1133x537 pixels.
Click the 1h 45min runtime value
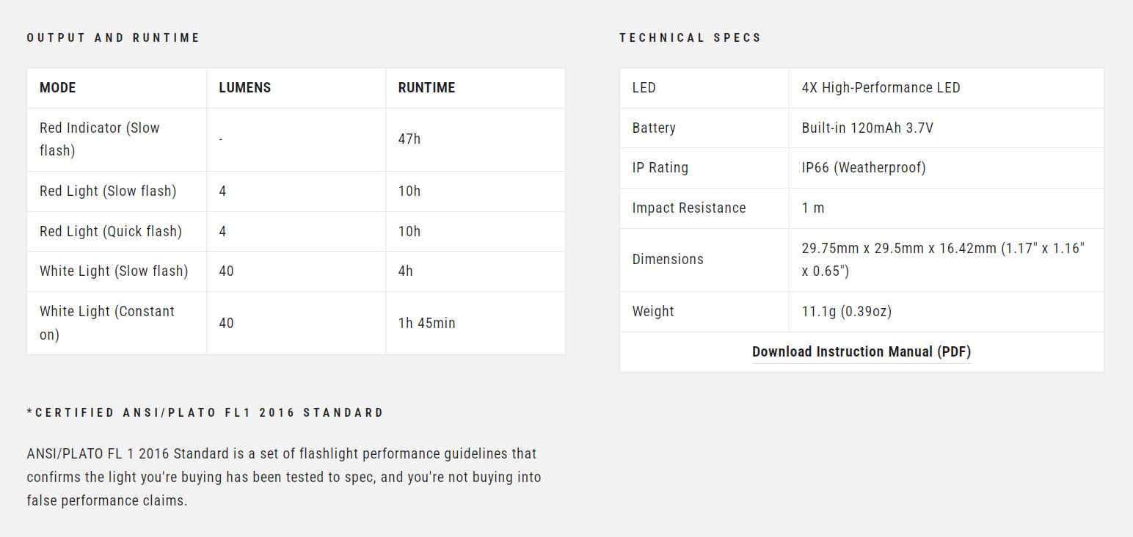tap(426, 324)
